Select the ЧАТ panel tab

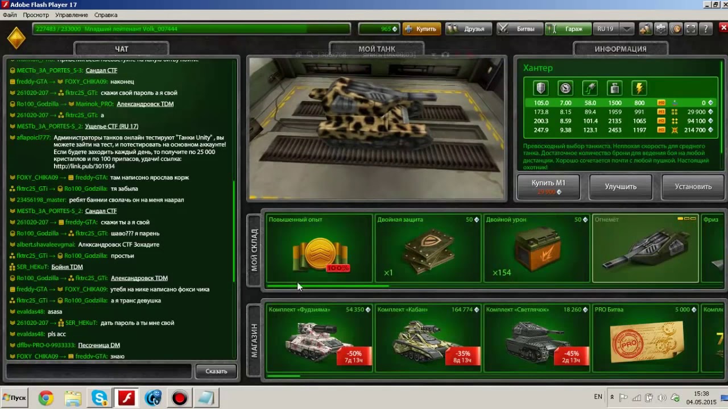(122, 49)
